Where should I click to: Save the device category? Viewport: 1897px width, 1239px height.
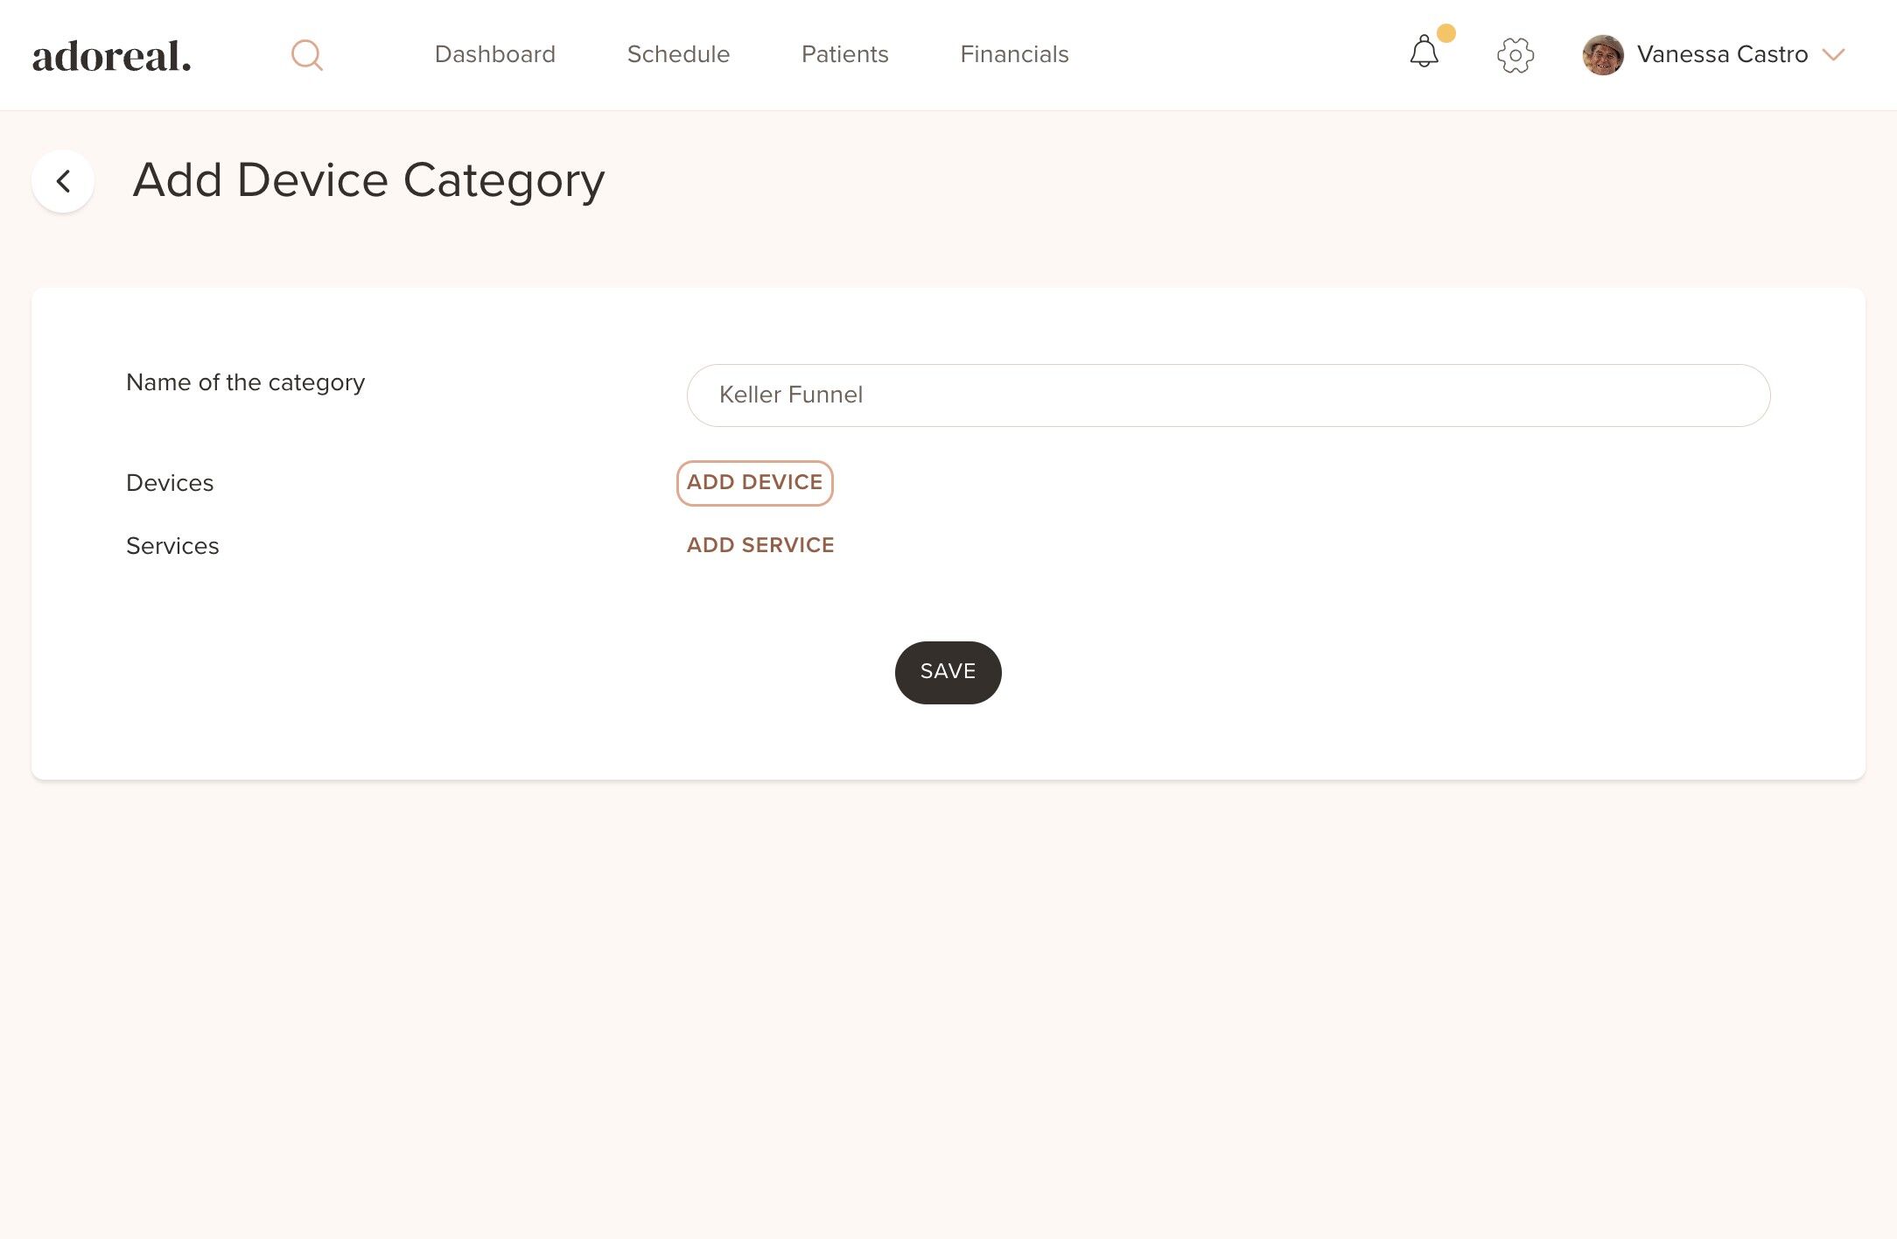948,672
